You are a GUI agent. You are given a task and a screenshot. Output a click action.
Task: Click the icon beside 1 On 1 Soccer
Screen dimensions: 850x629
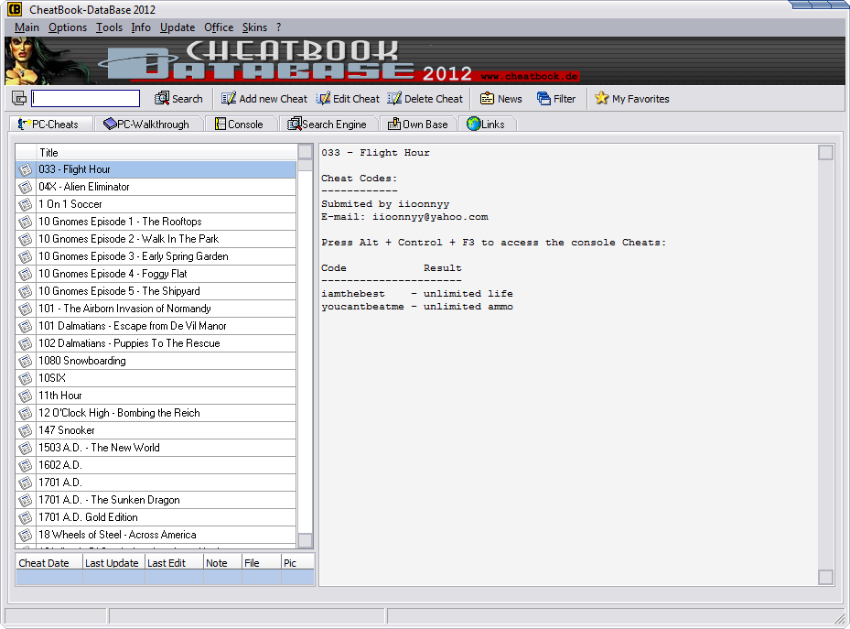(x=26, y=204)
